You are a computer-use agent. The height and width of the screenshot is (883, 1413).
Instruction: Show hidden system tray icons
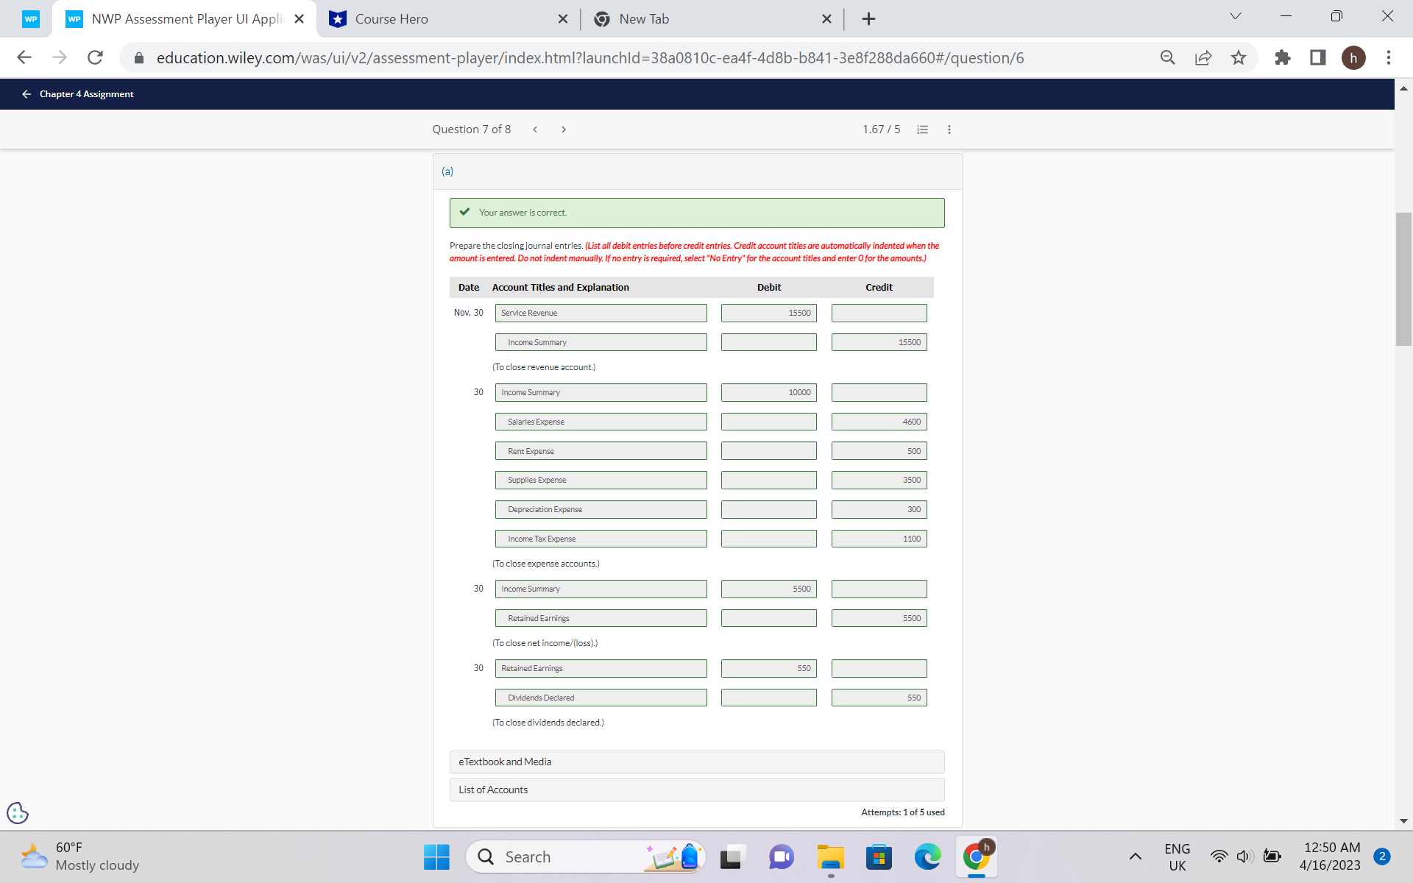[1135, 857]
